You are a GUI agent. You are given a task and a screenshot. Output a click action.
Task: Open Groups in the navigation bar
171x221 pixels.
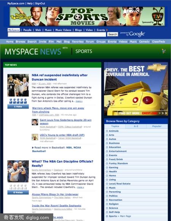tap(101, 41)
